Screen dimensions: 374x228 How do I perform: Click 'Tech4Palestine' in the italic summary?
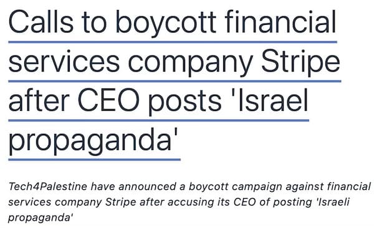click(48, 186)
